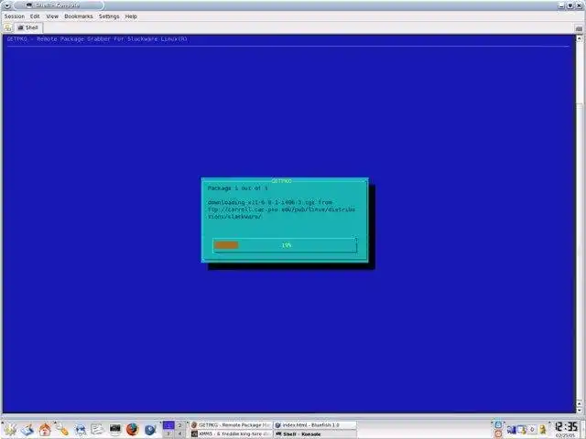Click the scroll-up arrow of terminal scrollbar
The image size is (586, 439).
[580, 38]
